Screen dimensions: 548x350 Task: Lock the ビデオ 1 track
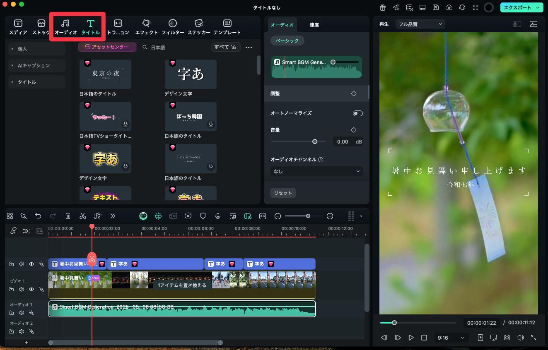(x=12, y=289)
